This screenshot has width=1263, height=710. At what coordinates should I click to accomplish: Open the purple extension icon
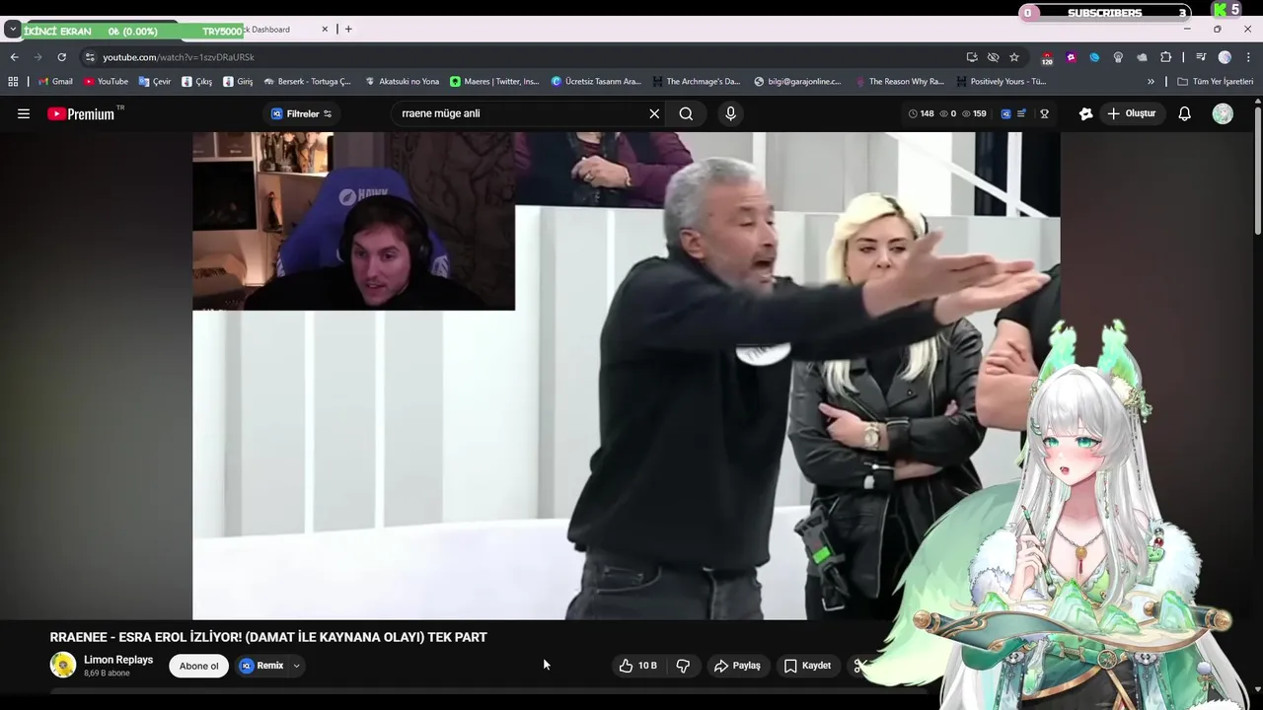pos(1071,57)
